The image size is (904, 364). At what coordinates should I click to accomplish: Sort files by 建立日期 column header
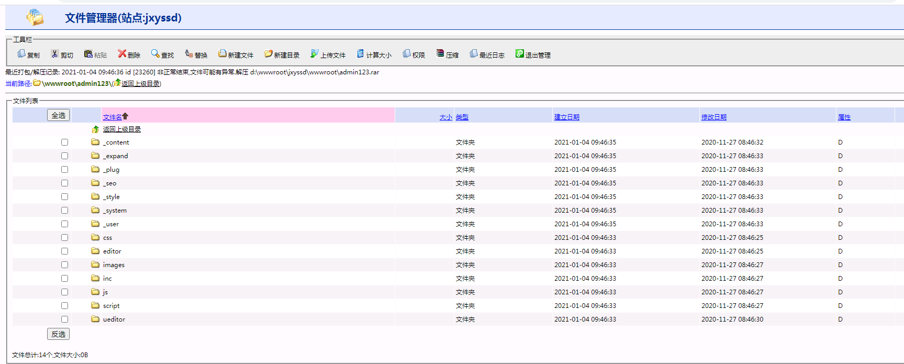coord(566,117)
